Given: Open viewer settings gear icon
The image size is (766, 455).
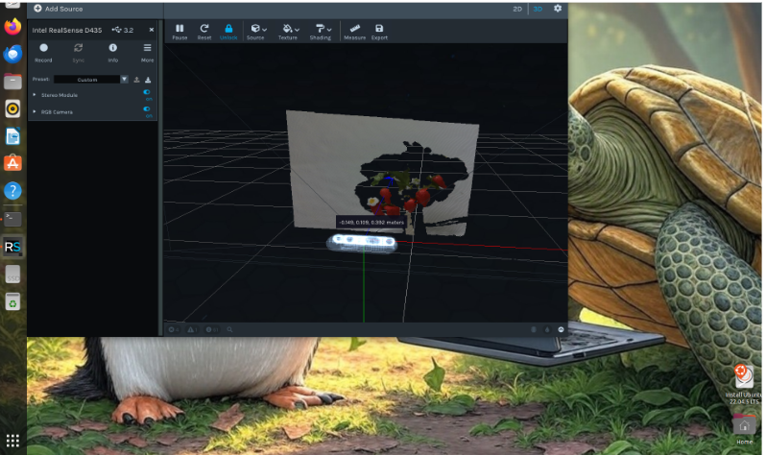Looking at the screenshot, I should point(558,9).
